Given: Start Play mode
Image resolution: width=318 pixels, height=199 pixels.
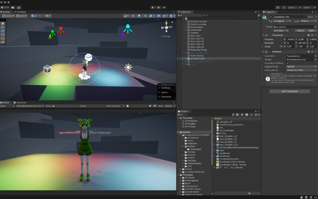Looking at the screenshot, I should (x=153, y=7).
